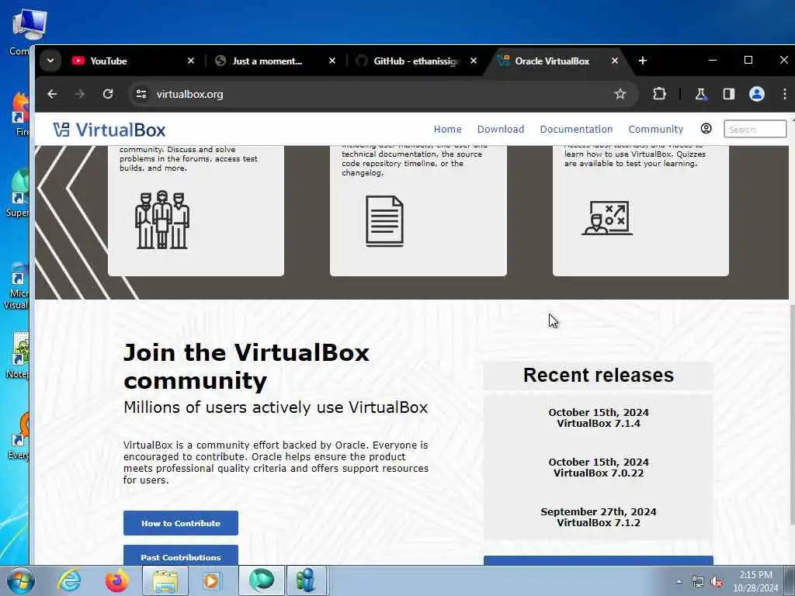
Task: Open the Chrome Labs flask icon
Action: pos(701,94)
